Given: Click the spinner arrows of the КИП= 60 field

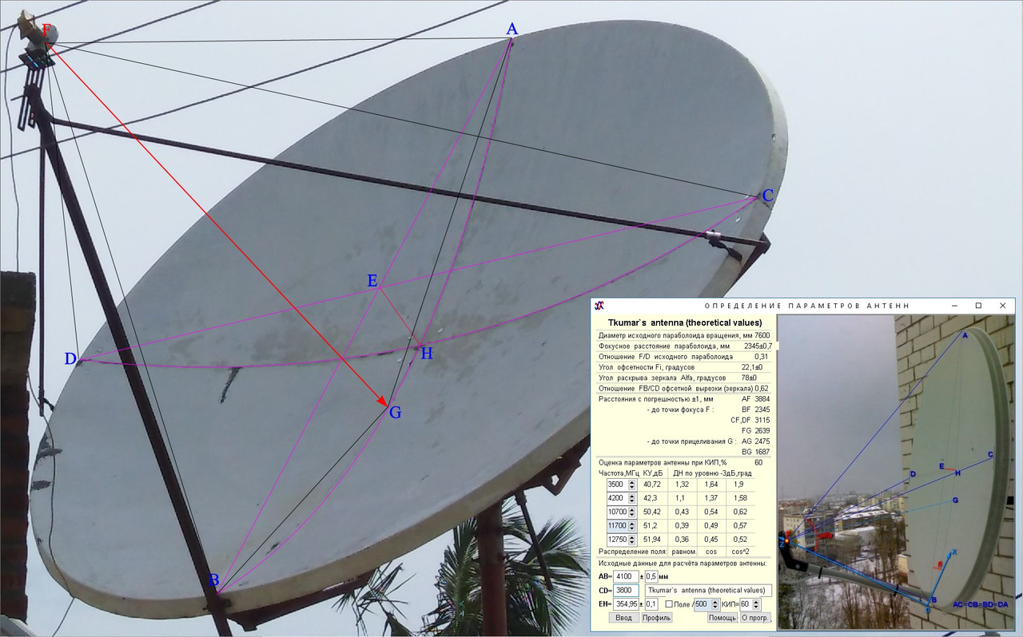Looking at the screenshot, I should point(756,604).
